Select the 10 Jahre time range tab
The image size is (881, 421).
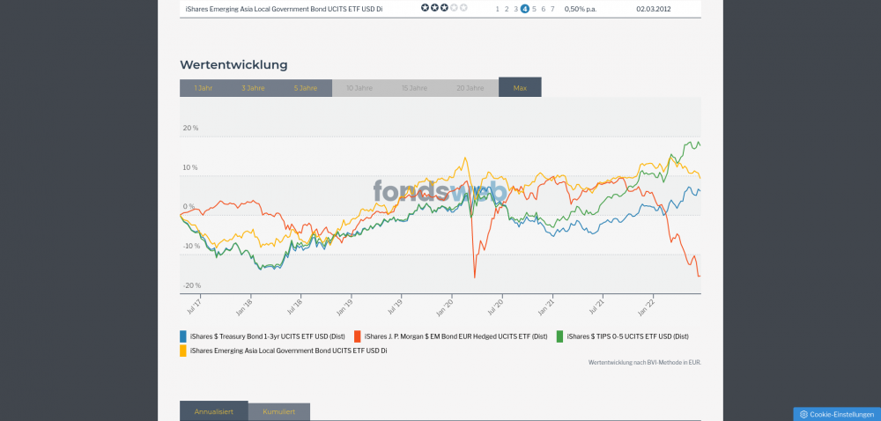click(x=359, y=88)
